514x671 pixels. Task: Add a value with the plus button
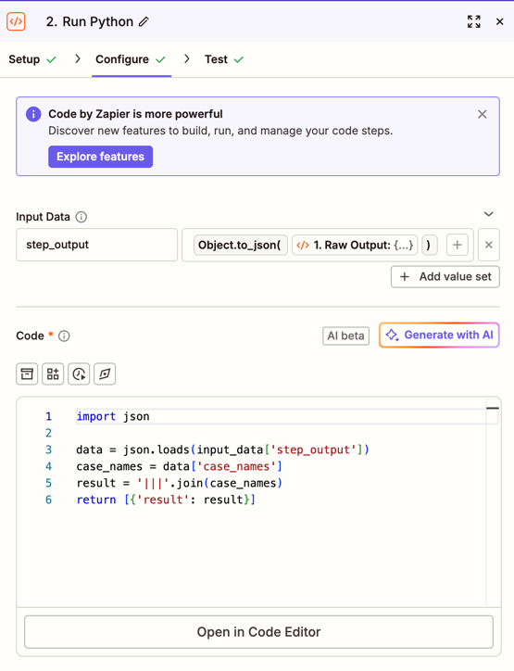pyautogui.click(x=458, y=245)
